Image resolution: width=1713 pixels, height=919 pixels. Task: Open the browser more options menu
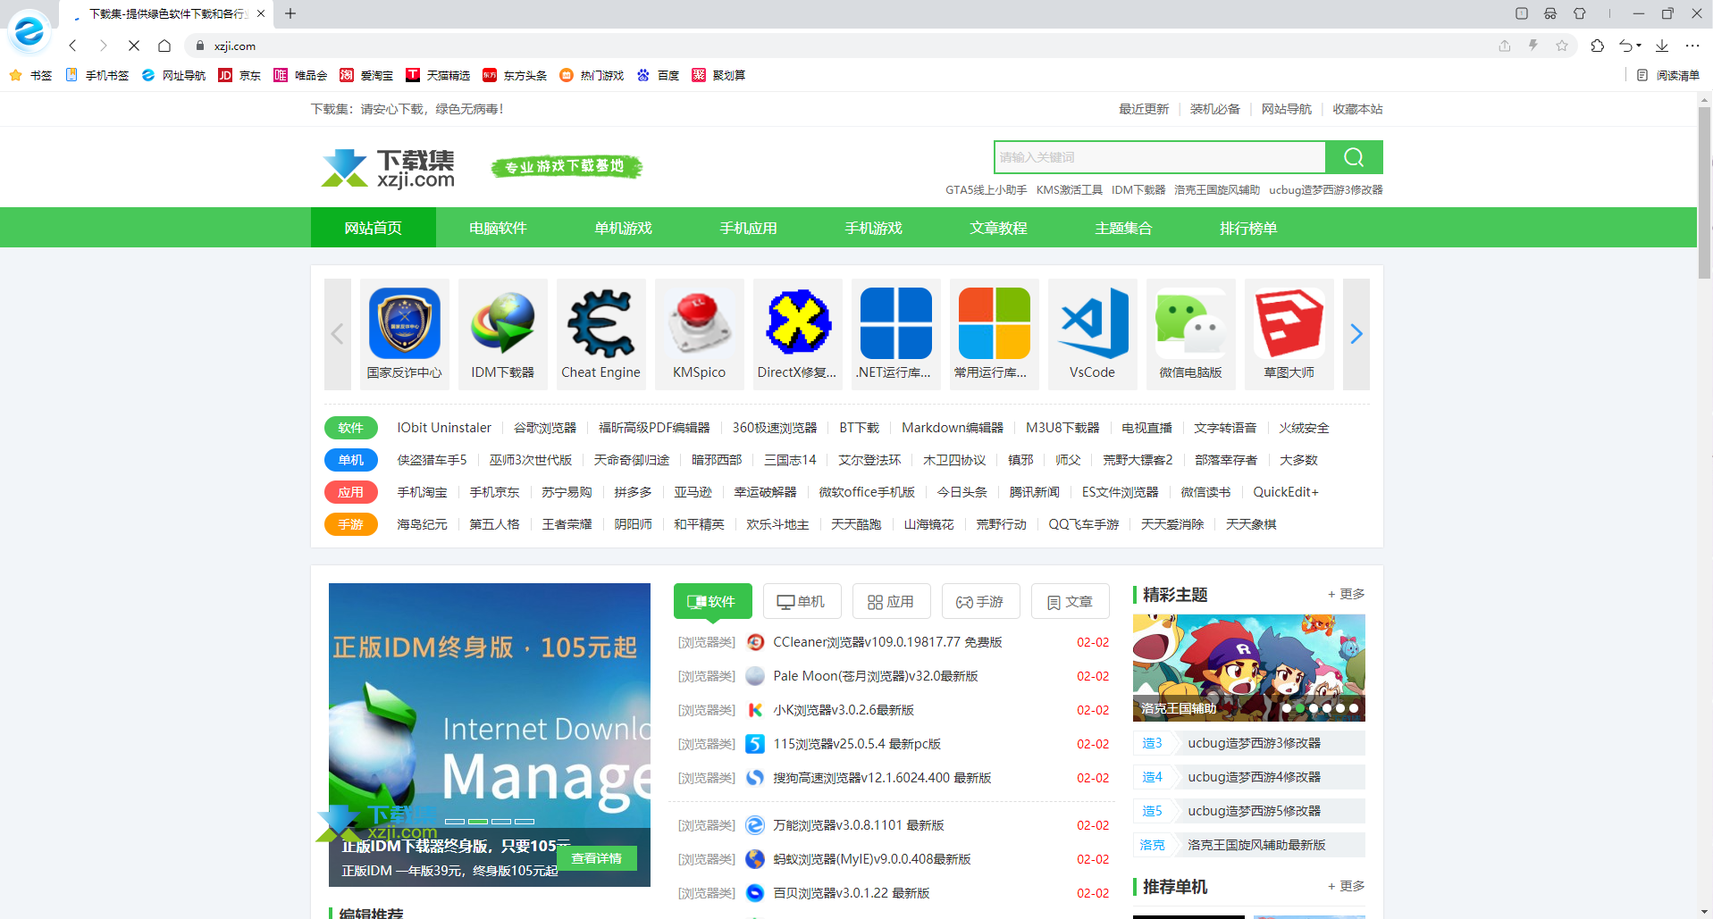pos(1692,46)
